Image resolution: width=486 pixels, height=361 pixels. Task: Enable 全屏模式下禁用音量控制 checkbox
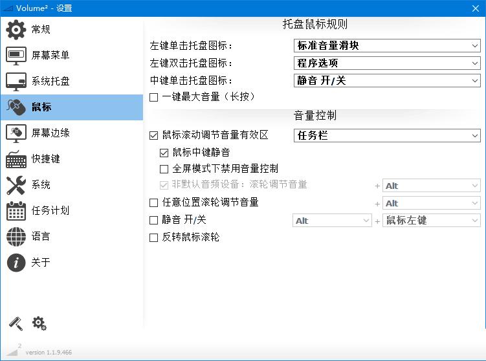(164, 169)
